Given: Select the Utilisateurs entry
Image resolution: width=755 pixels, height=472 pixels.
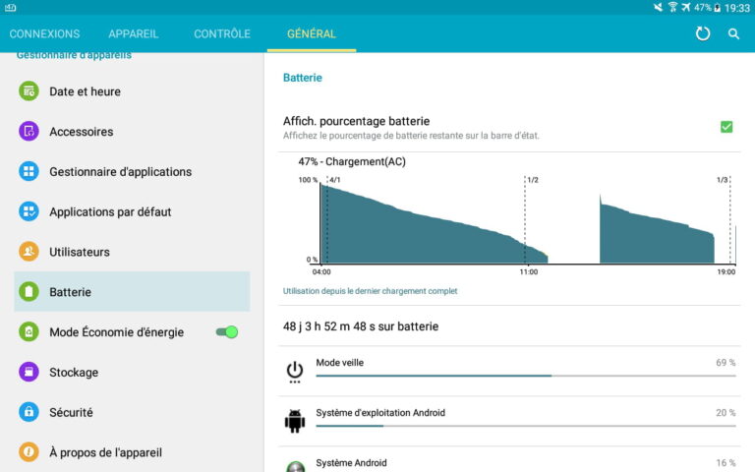Looking at the screenshot, I should pos(132,252).
